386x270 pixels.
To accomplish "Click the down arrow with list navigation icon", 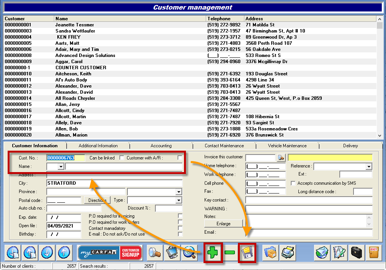I will (13, 252).
